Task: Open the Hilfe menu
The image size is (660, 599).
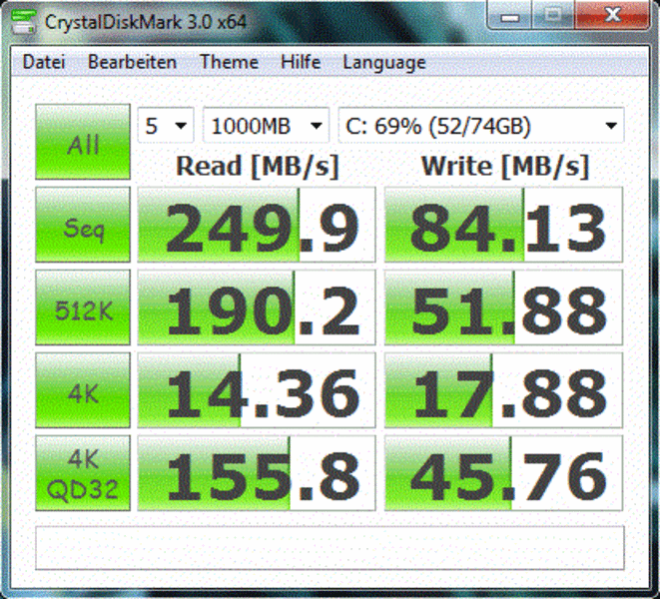Action: coord(301,62)
